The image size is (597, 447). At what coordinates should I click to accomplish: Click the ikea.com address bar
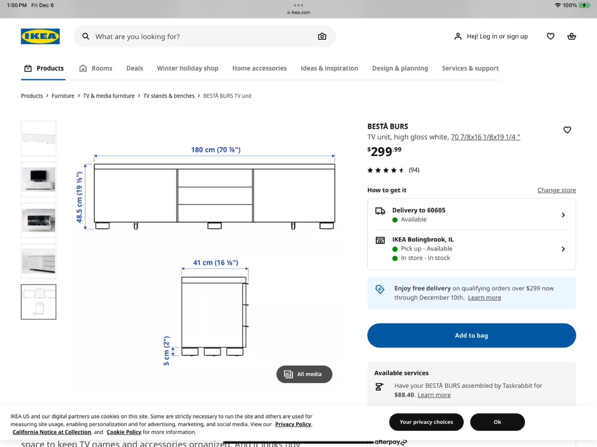coord(298,12)
